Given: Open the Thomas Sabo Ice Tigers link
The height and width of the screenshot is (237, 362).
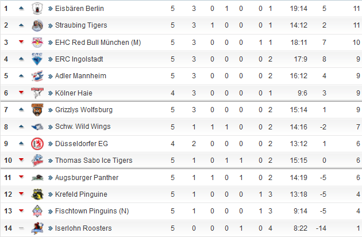Looking at the screenshot, I should (94, 160).
